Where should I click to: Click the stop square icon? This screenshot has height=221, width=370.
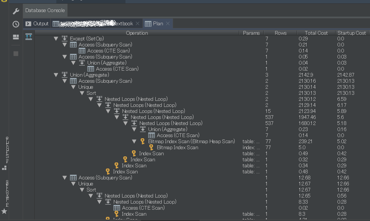[x=16, y=54]
